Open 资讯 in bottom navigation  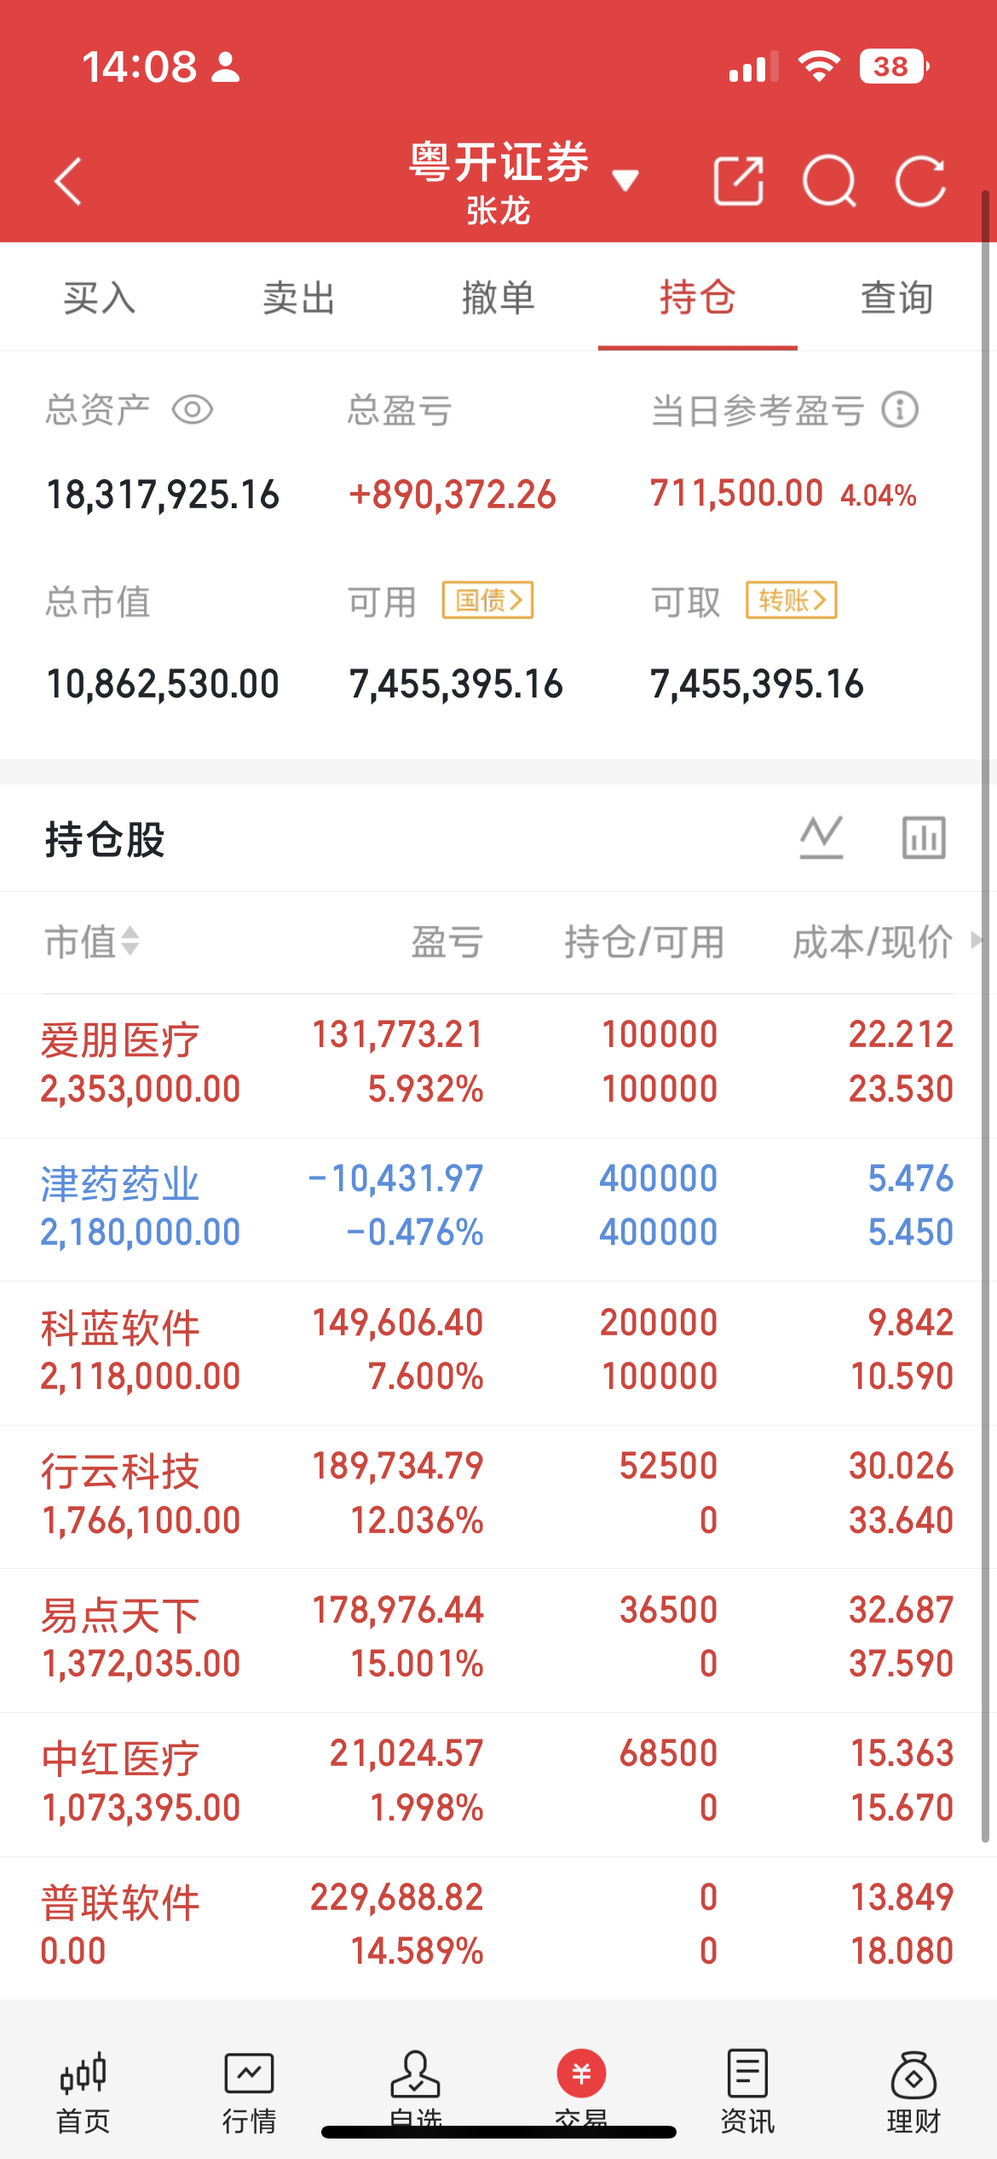(x=747, y=2093)
